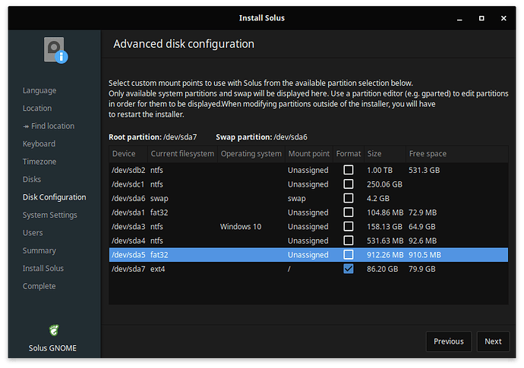Viewport: 524px width, 368px height.
Task: Select Timezone step in sidebar
Action: 39,162
